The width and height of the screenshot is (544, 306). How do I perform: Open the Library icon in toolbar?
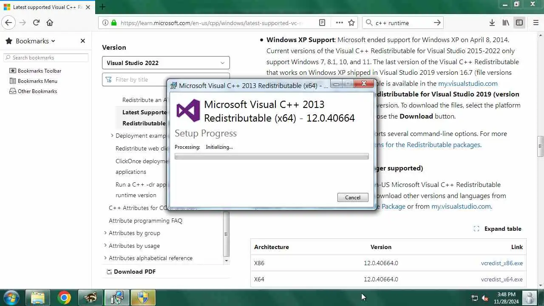[x=506, y=23]
